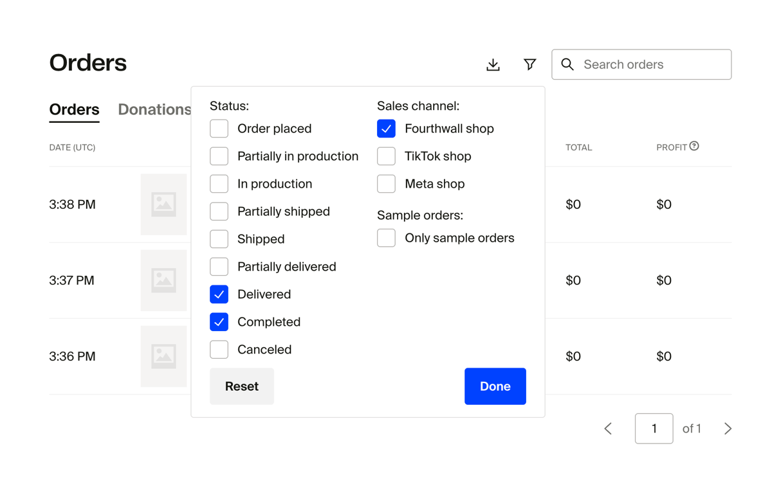
Task: Uncheck the Completed status
Action: tap(219, 322)
